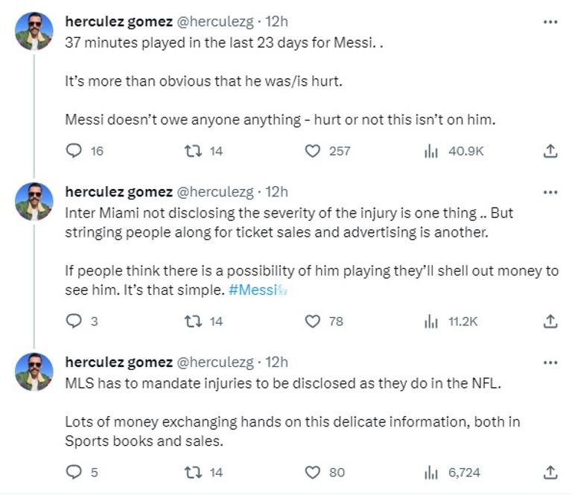View analytics showing 40.9K views
Viewport: 572px width, 495px height.
430,151
